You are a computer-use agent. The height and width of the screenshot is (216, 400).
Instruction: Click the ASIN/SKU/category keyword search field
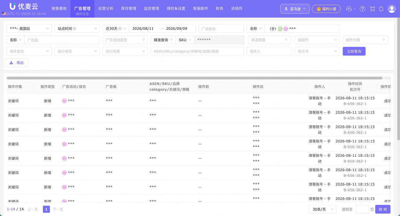pyautogui.click(x=197, y=51)
